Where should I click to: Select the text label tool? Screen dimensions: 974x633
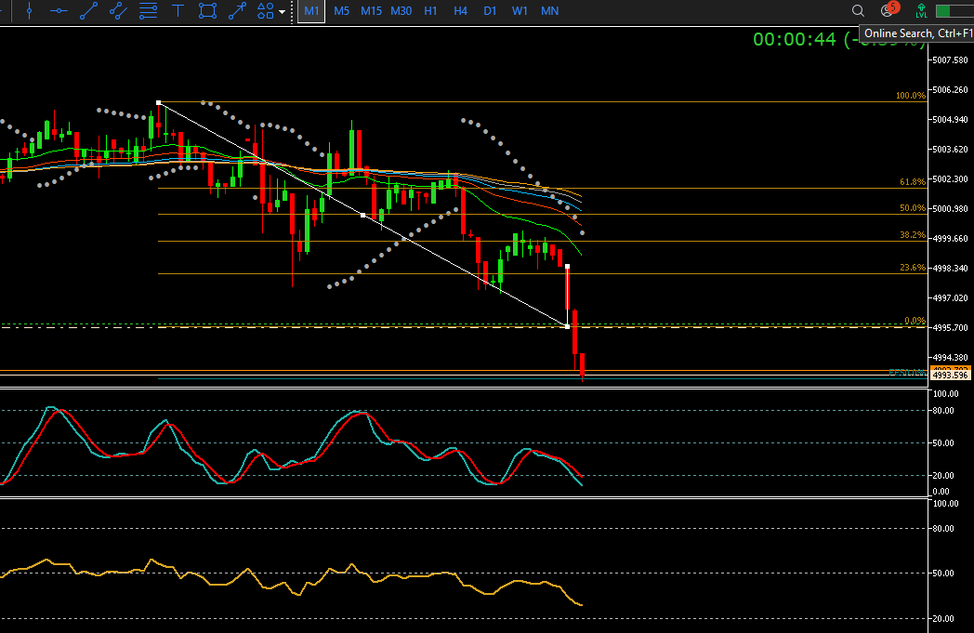(x=178, y=11)
